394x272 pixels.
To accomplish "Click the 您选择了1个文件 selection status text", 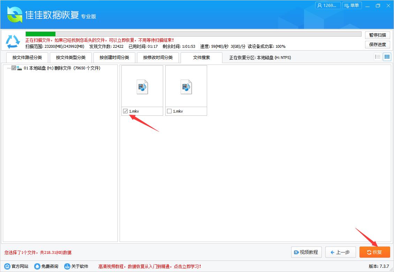I will point(38,252).
